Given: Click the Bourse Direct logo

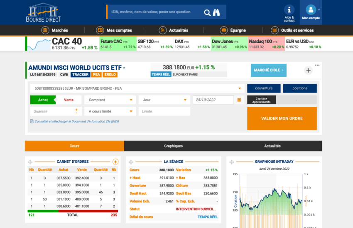Looking at the screenshot, I should 43,12.
